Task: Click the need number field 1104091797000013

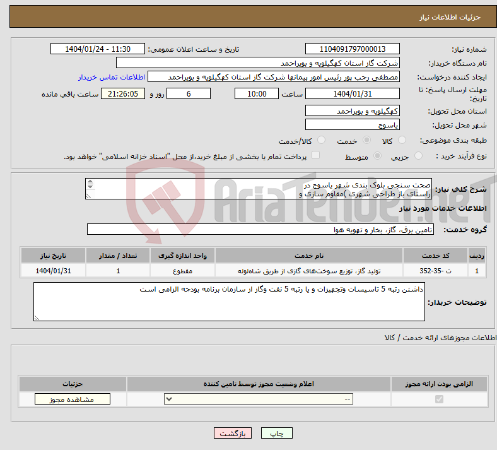Action: pyautogui.click(x=352, y=49)
